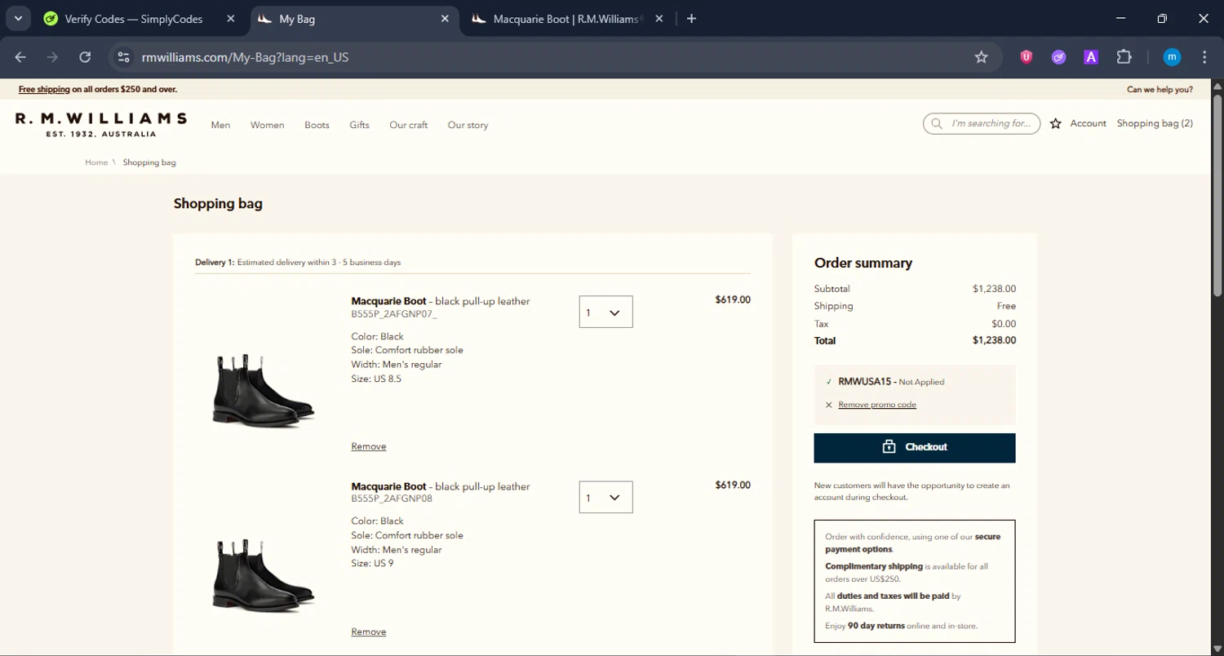Click Can we help you? link
Viewport: 1224px width, 656px height.
click(1160, 90)
